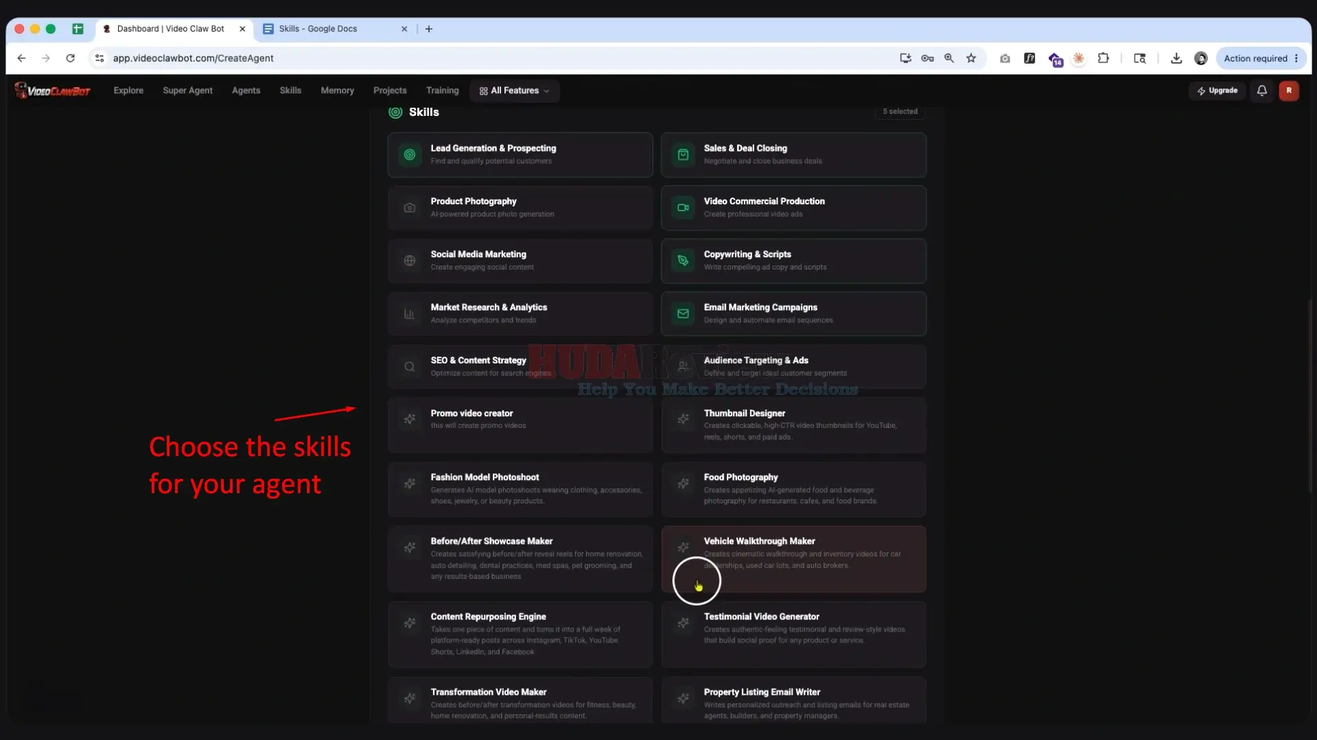Viewport: 1317px width, 740px height.
Task: Click the Testimonial Video Generator sparkle icon
Action: point(683,623)
